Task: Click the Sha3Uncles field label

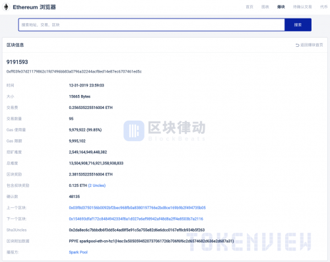Action: point(16,230)
